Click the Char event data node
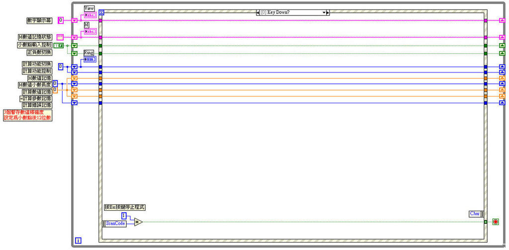The height and width of the screenshot is (250, 509). point(477,214)
